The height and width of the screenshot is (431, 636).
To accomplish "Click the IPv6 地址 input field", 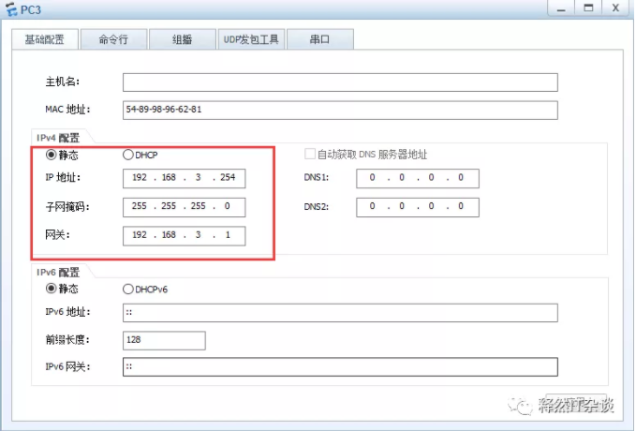I will (340, 313).
